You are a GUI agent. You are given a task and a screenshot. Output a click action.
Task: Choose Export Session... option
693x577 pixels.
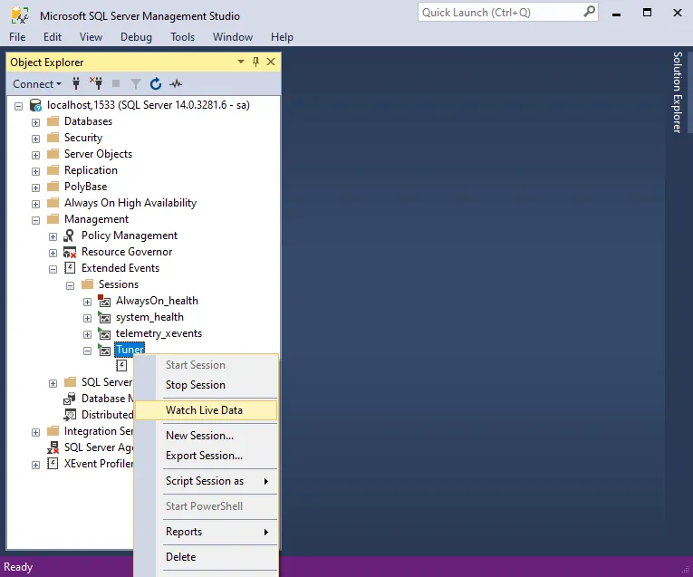coord(206,456)
